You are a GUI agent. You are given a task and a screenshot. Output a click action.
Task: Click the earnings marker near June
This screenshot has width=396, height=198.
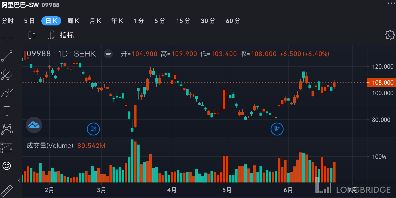click(x=277, y=129)
